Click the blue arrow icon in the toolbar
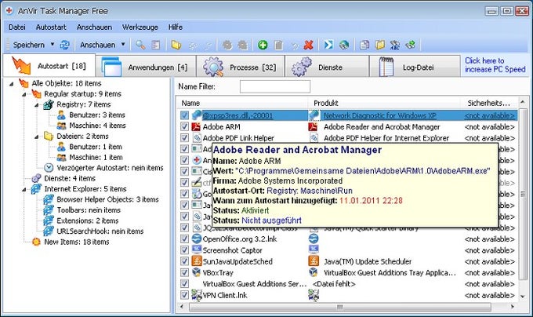Image resolution: width=533 pixels, height=317 pixels. point(328,45)
